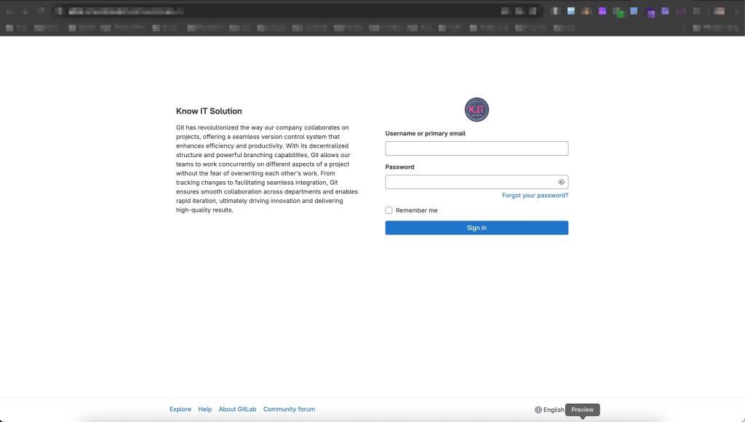Visit the About GitLab link
The image size is (745, 422).
pyautogui.click(x=237, y=409)
